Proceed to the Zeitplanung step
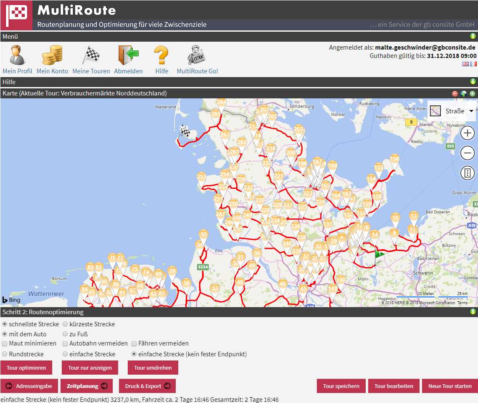The image size is (478, 403). coord(86,386)
